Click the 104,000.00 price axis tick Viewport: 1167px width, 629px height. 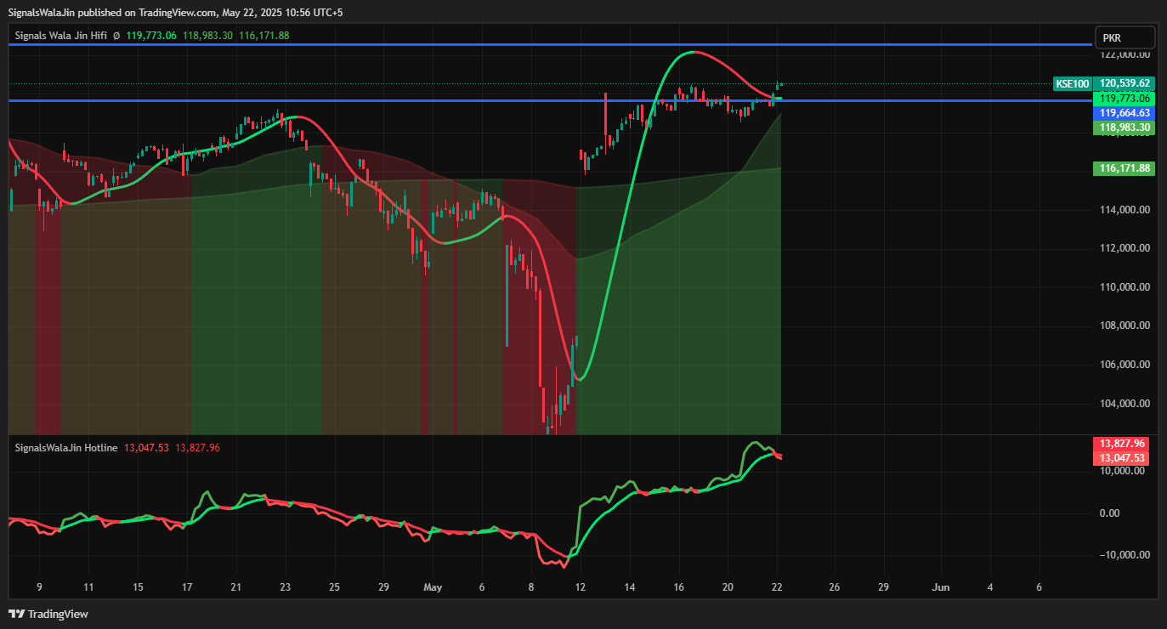tap(1125, 404)
